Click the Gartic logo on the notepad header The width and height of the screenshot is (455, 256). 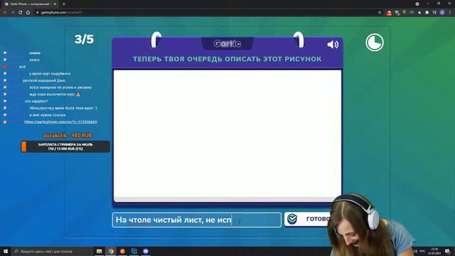(x=227, y=44)
